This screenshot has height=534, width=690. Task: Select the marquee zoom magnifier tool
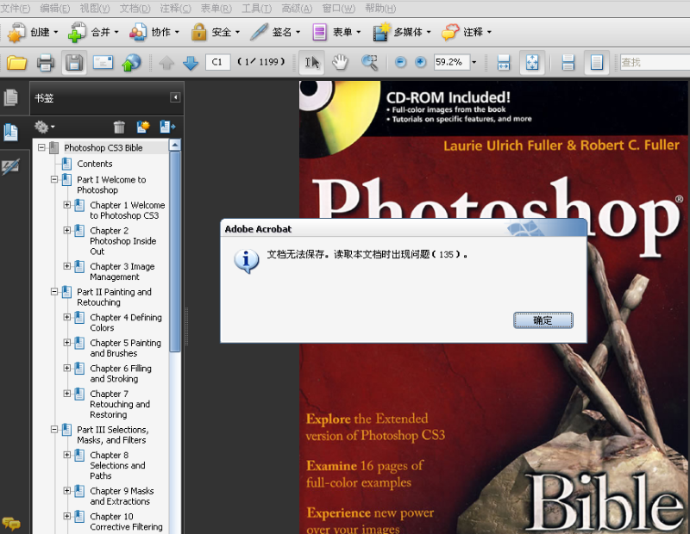[x=369, y=62]
